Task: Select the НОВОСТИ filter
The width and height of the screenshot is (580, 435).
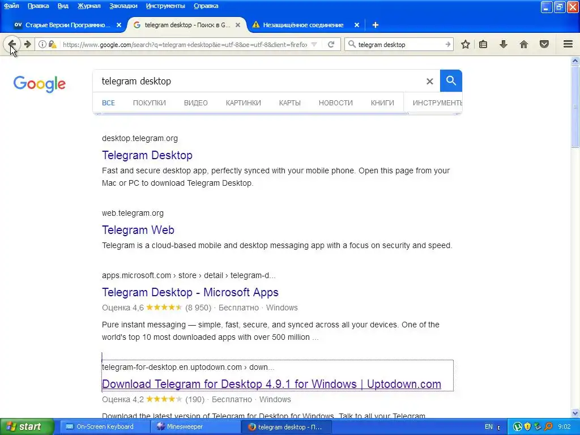Action: 335,103
